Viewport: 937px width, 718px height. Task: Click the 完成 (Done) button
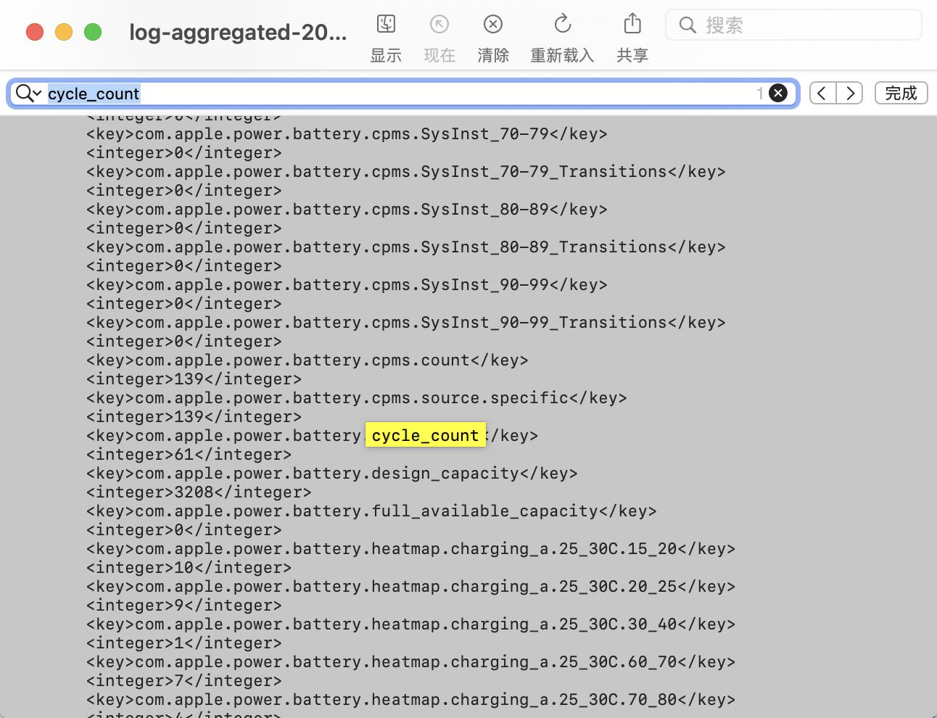click(901, 93)
